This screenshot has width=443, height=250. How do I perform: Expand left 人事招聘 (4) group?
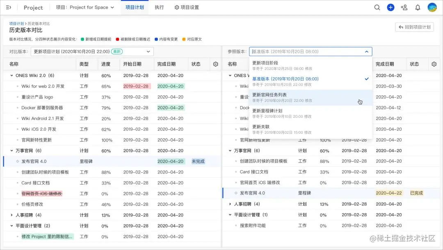pyautogui.click(x=11, y=215)
